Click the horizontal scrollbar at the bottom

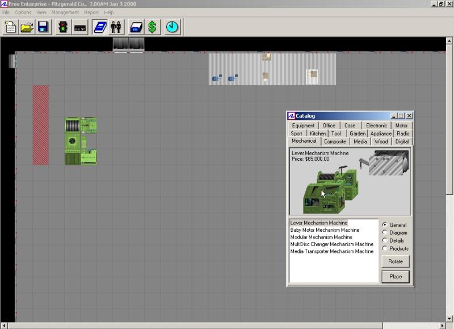click(x=227, y=326)
